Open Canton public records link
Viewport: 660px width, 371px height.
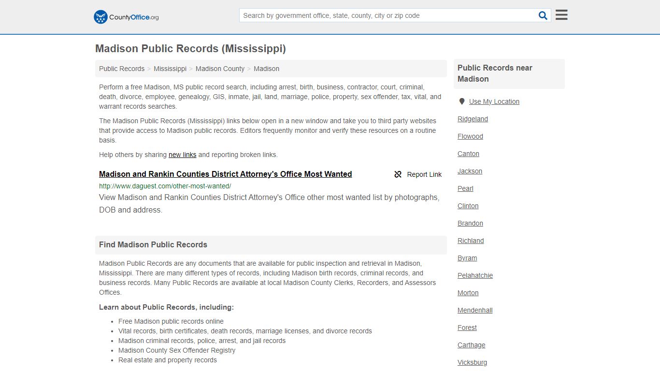468,154
